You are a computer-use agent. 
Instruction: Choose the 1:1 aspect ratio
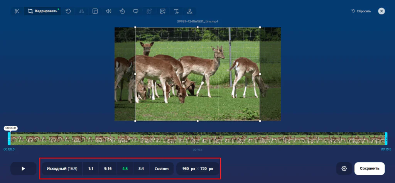[x=91, y=169]
